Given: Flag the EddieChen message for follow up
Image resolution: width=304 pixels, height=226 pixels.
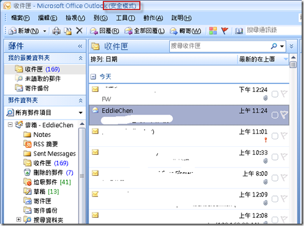Looking at the screenshot, I should (x=284, y=115).
